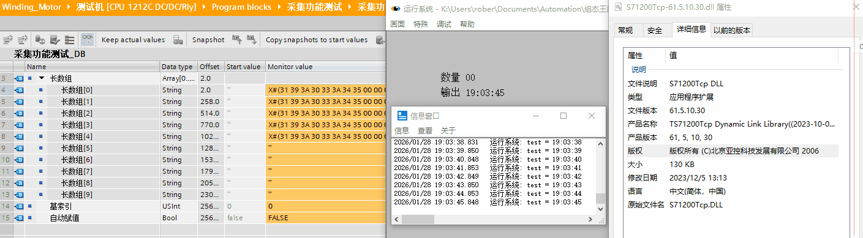Click the Bool data type cell
This screenshot has width=863, height=238.
[179, 218]
